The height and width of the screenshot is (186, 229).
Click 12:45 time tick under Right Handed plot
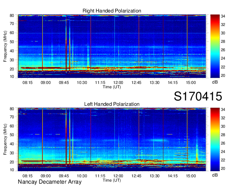point(136,83)
